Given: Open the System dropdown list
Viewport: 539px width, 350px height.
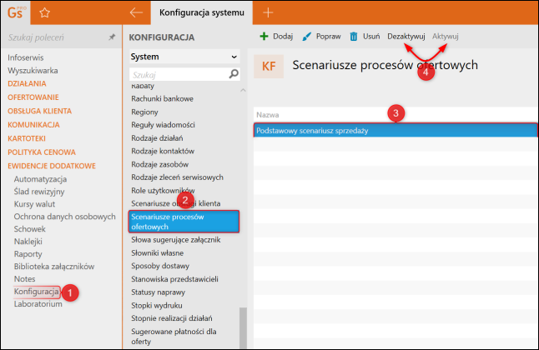Looking at the screenshot, I should coord(184,57).
